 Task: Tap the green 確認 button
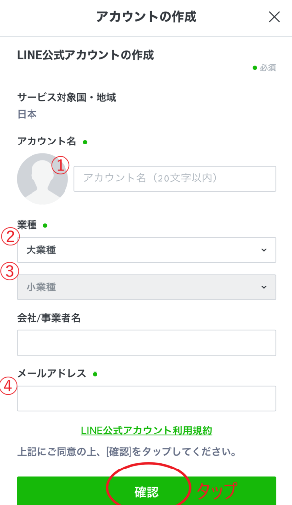146,491
